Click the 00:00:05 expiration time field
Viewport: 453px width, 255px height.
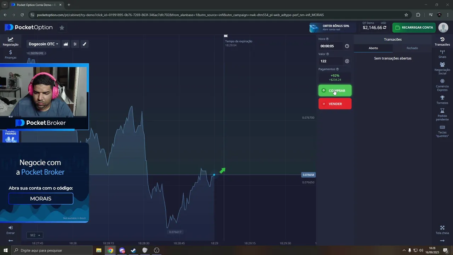331,46
